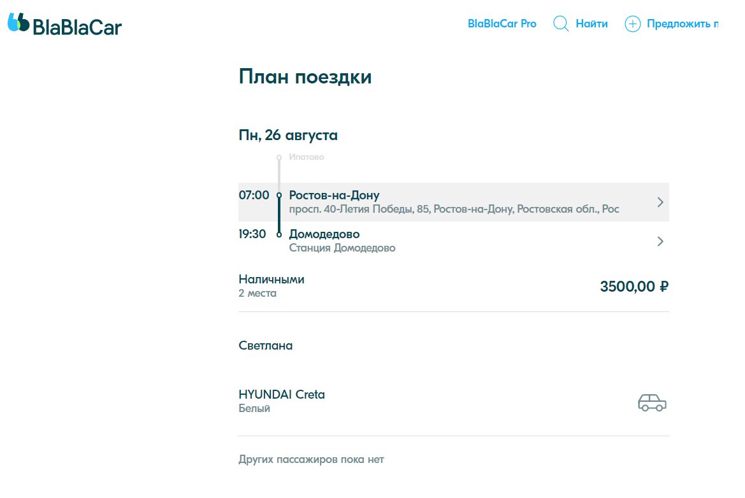Click the driver name Светлана
This screenshot has height=498, width=745.
coord(266,346)
